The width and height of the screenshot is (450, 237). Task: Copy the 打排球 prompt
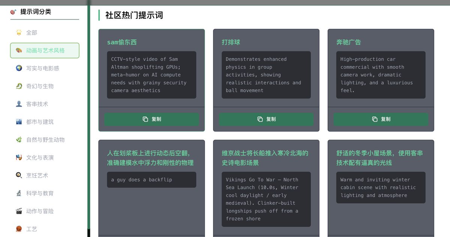pos(266,119)
